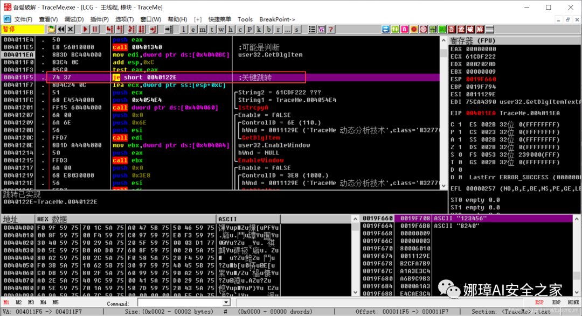Click the Step Into toolbar icon
This screenshot has height=316, width=582.
[110, 29]
